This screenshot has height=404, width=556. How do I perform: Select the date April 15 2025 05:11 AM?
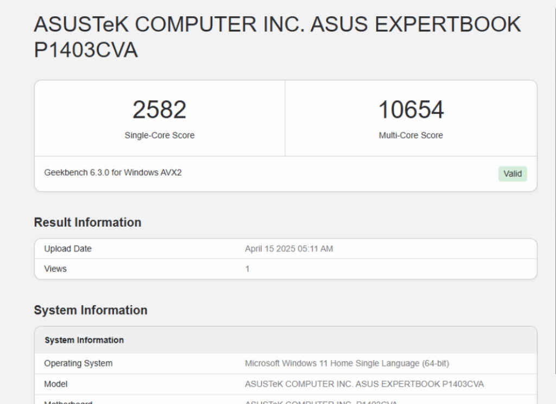coord(289,248)
